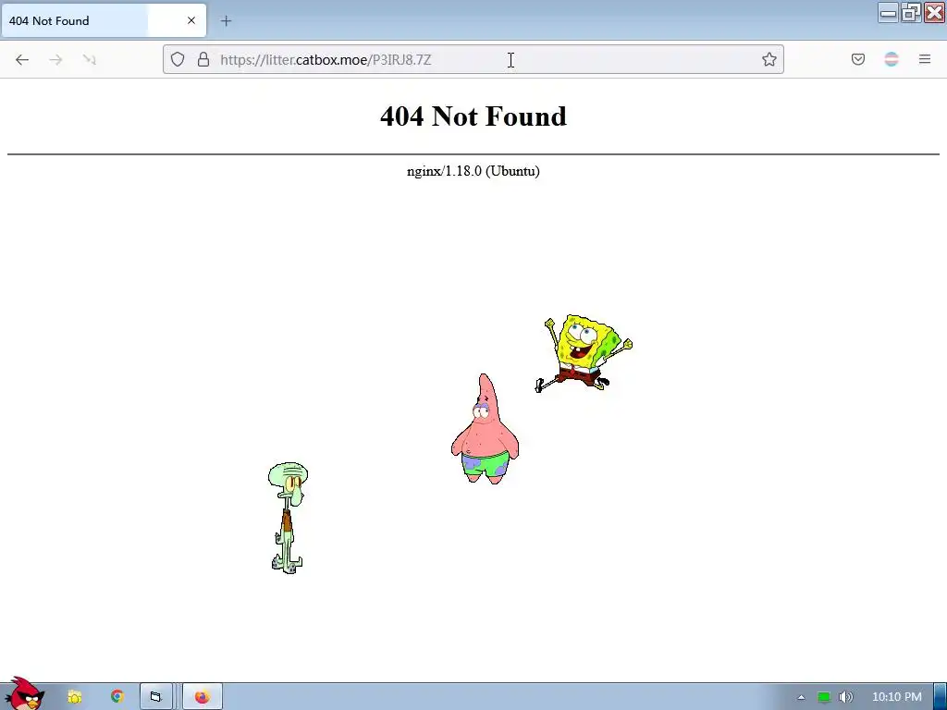Open the file manager taskbar button

[x=155, y=697]
